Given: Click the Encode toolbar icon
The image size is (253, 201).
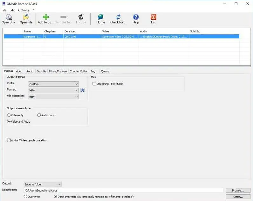Looking at the screenshot, I should (x=81, y=17).
